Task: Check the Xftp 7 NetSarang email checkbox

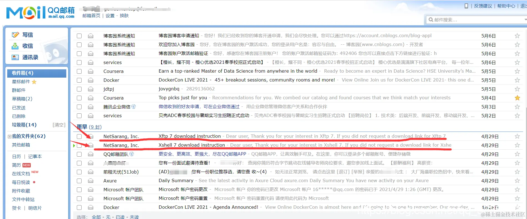Action: 79,136
